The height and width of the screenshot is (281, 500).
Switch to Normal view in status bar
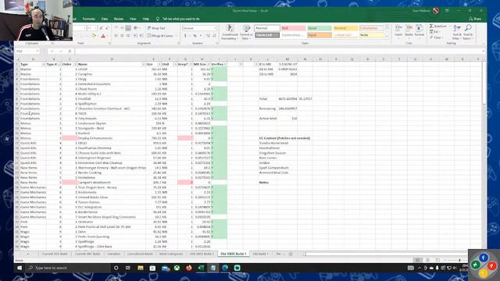(x=417, y=260)
